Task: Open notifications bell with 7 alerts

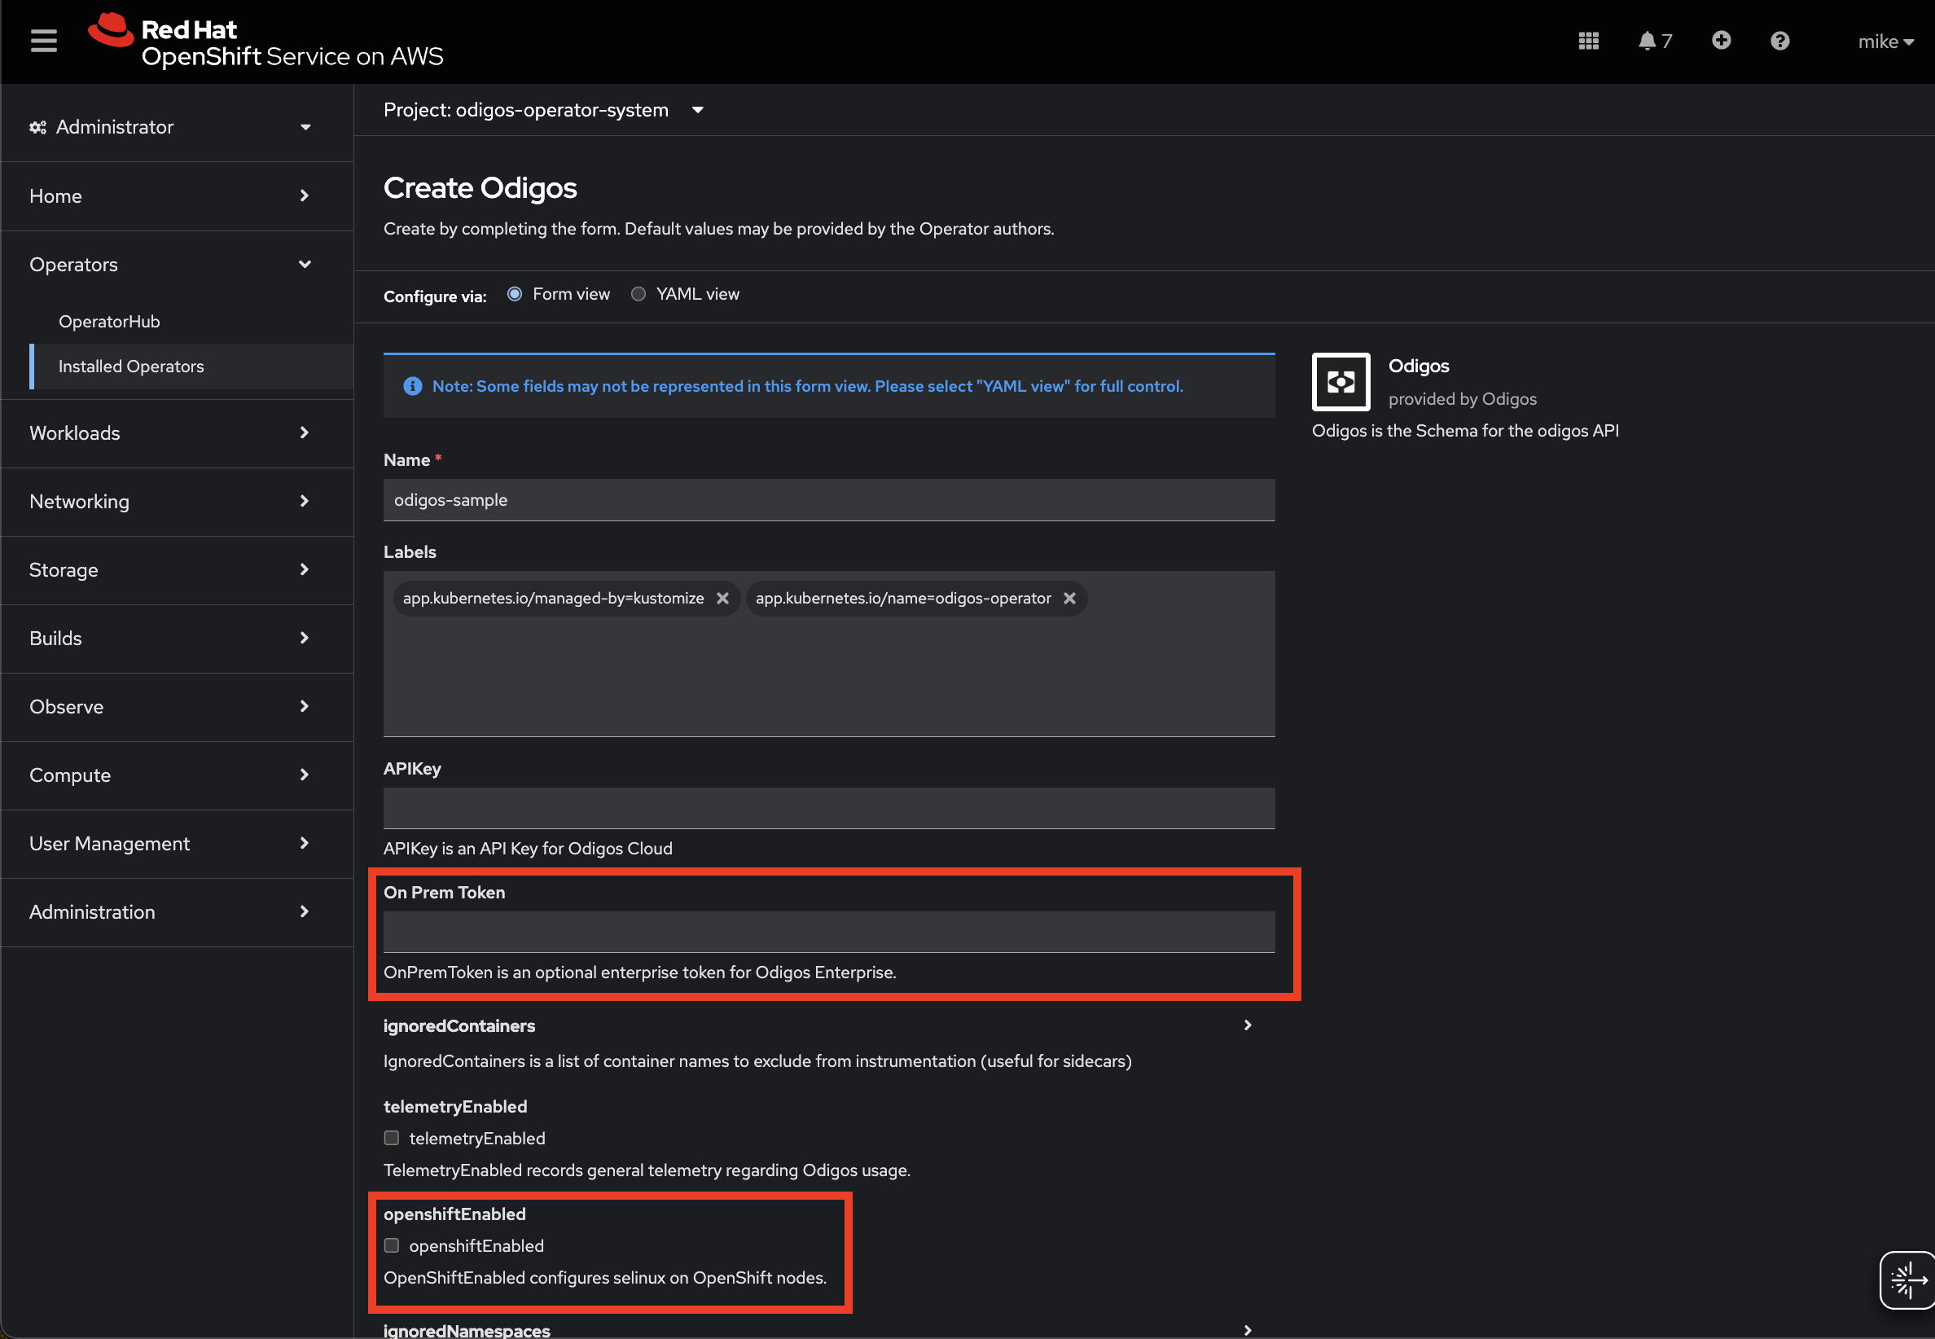Action: [x=1654, y=41]
